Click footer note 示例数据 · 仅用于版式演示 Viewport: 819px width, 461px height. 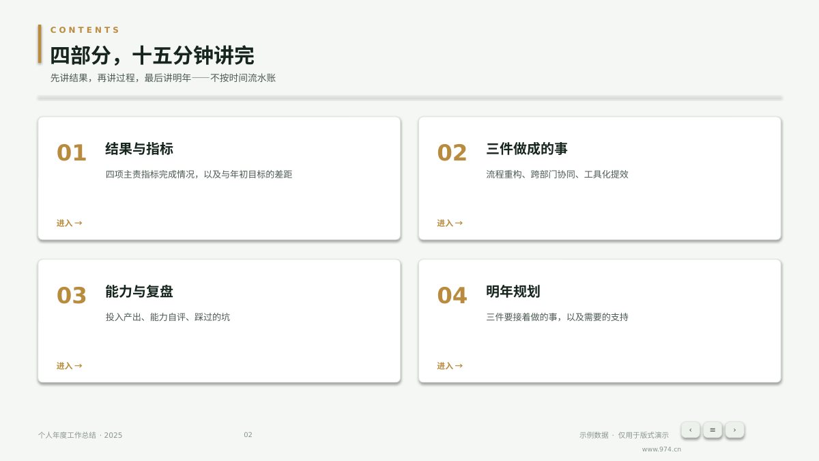[624, 435]
